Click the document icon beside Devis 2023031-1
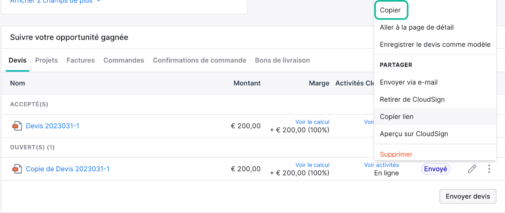Screen dimensions: 505x213 (x=17, y=126)
